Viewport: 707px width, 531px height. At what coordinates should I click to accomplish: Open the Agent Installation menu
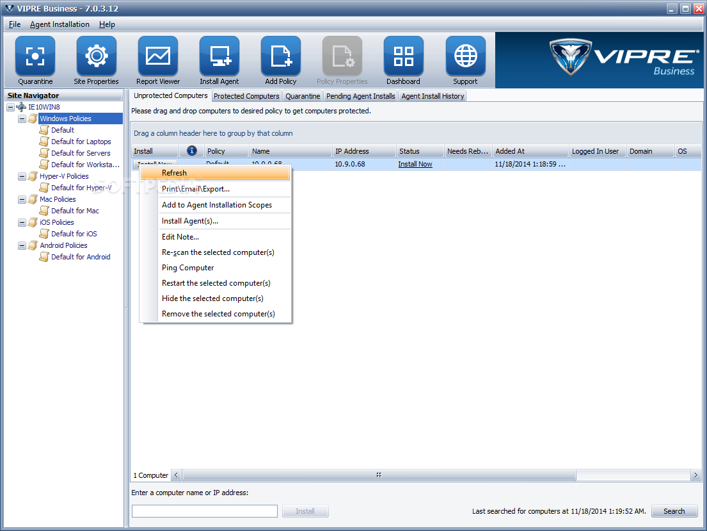60,24
